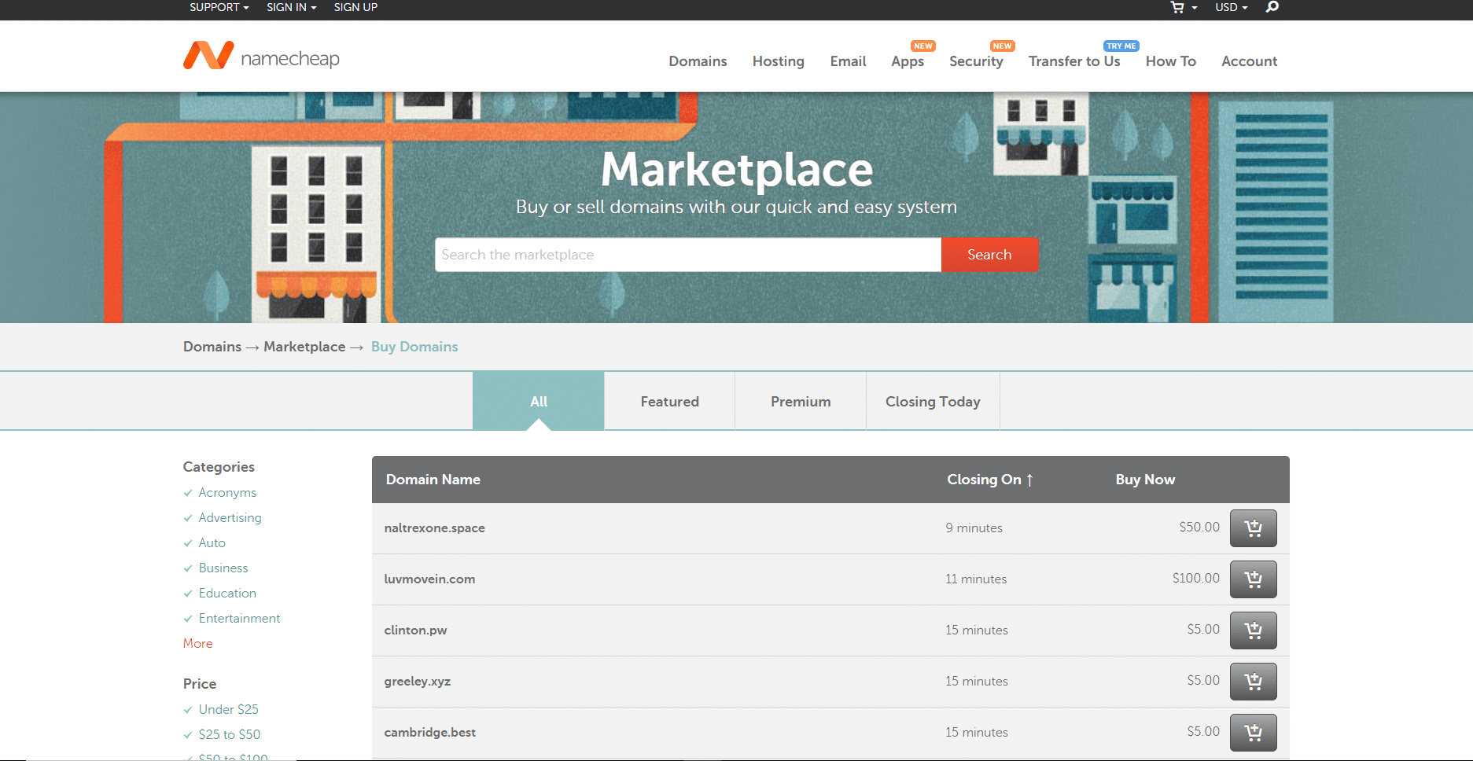Screen dimensions: 1473x761
Task: Add clinton.pw to cart
Action: [x=1253, y=630]
